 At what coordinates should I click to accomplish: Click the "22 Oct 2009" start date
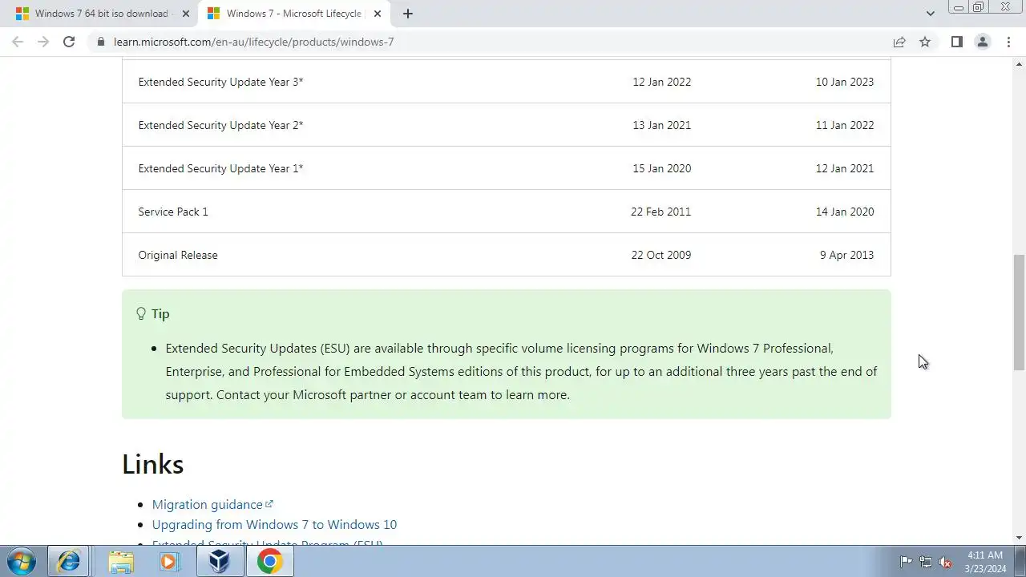660,255
